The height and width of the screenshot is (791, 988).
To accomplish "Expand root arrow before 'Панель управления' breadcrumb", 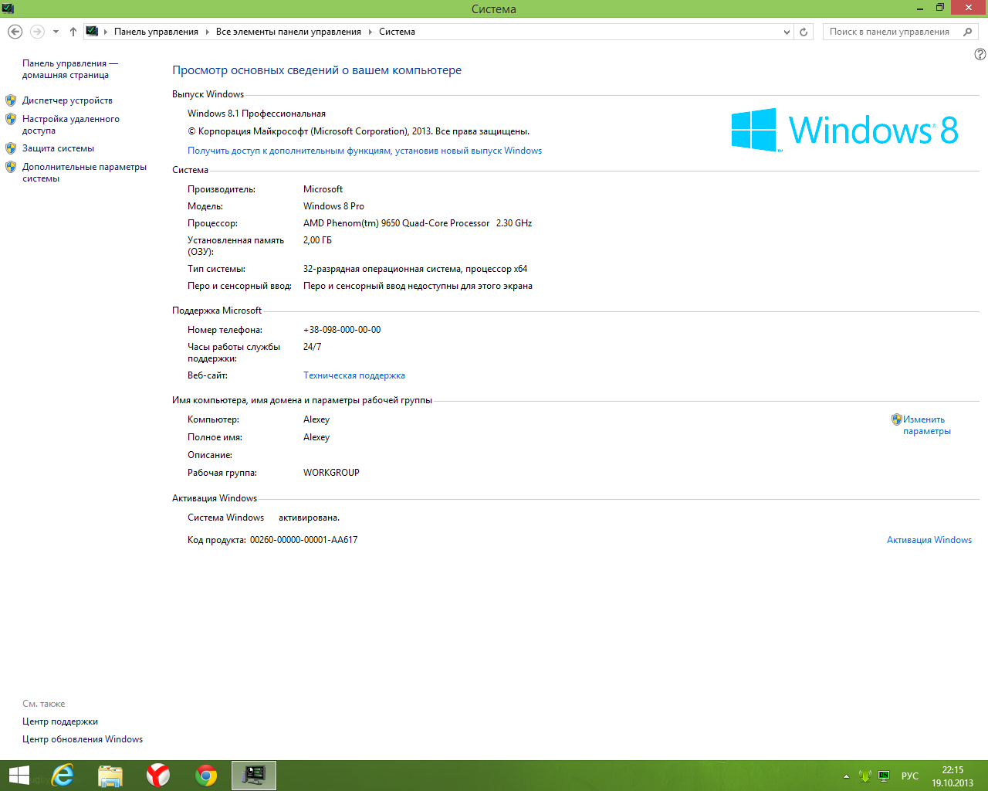I will (x=106, y=32).
